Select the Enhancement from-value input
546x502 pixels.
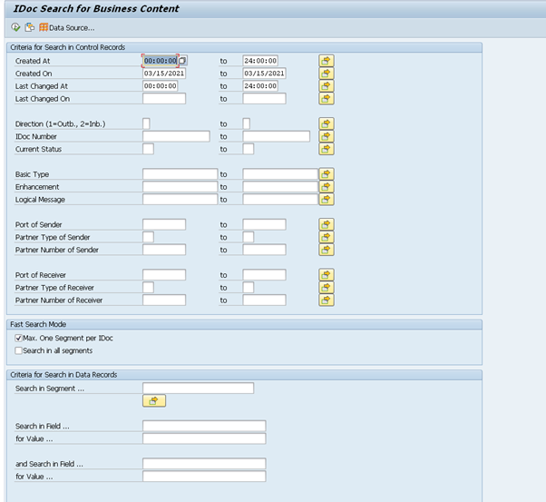point(180,186)
